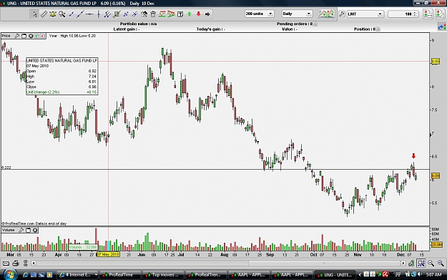Open the Volume panel wrench settings

[21, 230]
